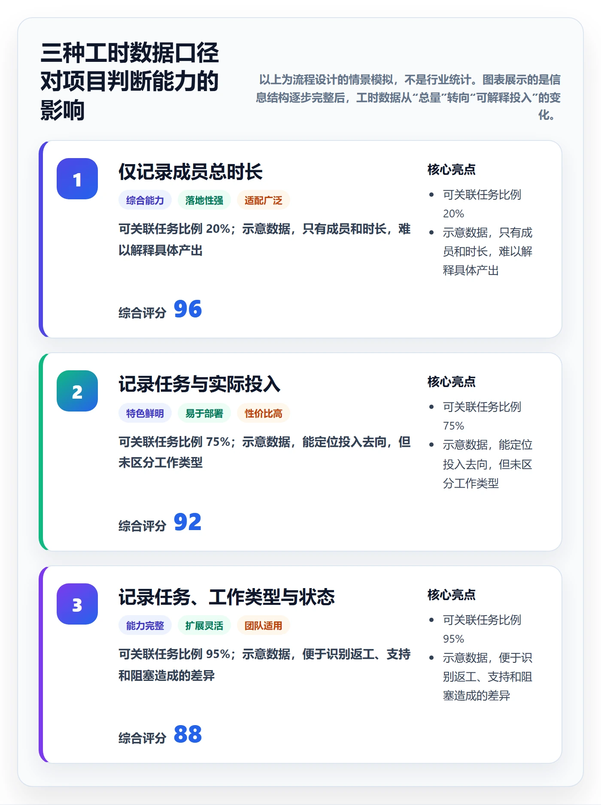Select the 扩展灵活 tag
The height and width of the screenshot is (805, 601).
[x=204, y=625]
